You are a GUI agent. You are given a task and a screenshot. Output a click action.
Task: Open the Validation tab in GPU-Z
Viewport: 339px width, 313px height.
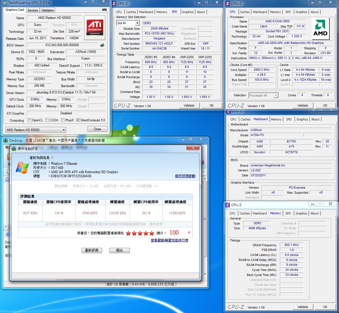(x=48, y=10)
